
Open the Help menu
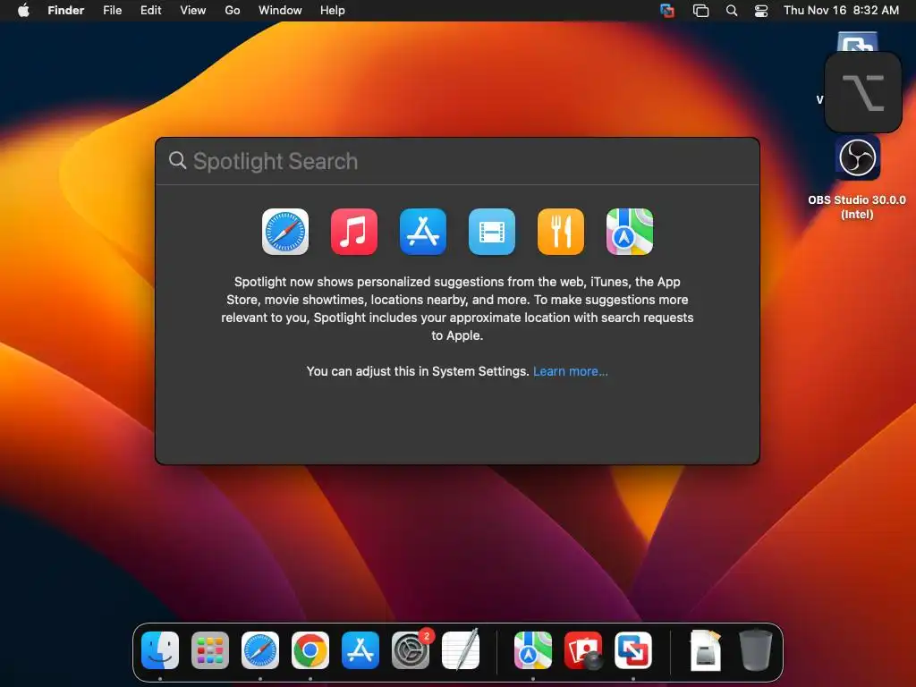(333, 11)
